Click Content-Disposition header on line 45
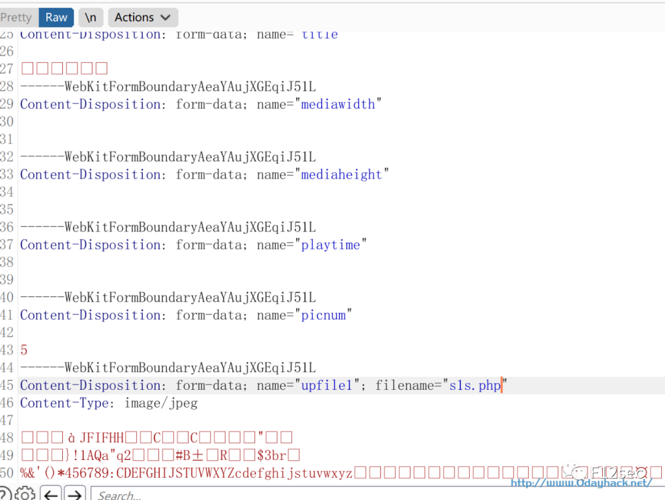The image size is (665, 500). point(91,385)
